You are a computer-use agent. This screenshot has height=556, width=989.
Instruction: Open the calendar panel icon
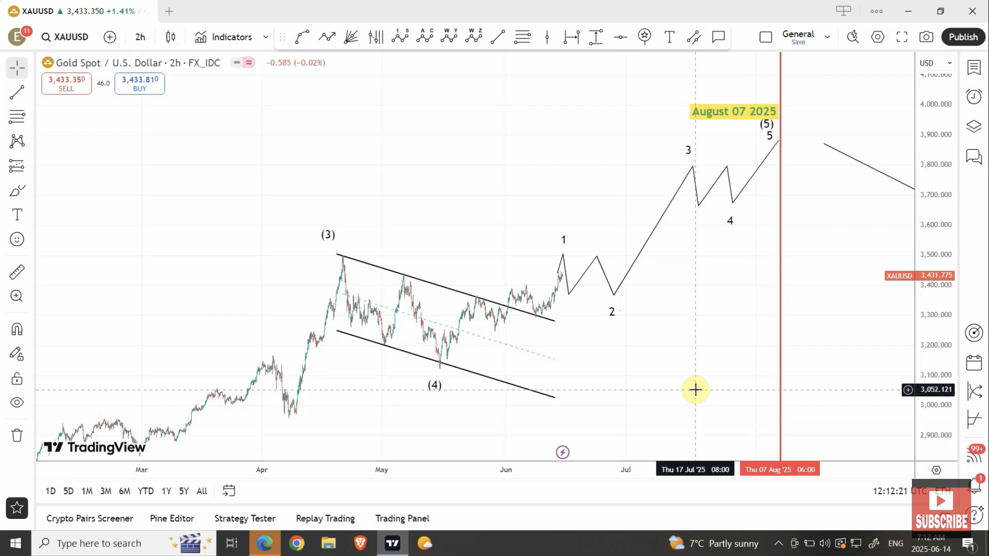pos(974,363)
